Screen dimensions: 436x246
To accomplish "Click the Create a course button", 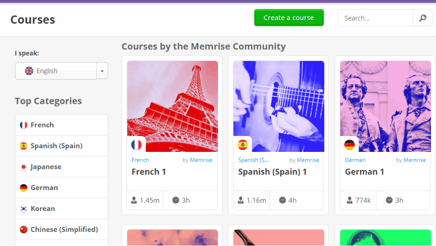I will (x=289, y=18).
